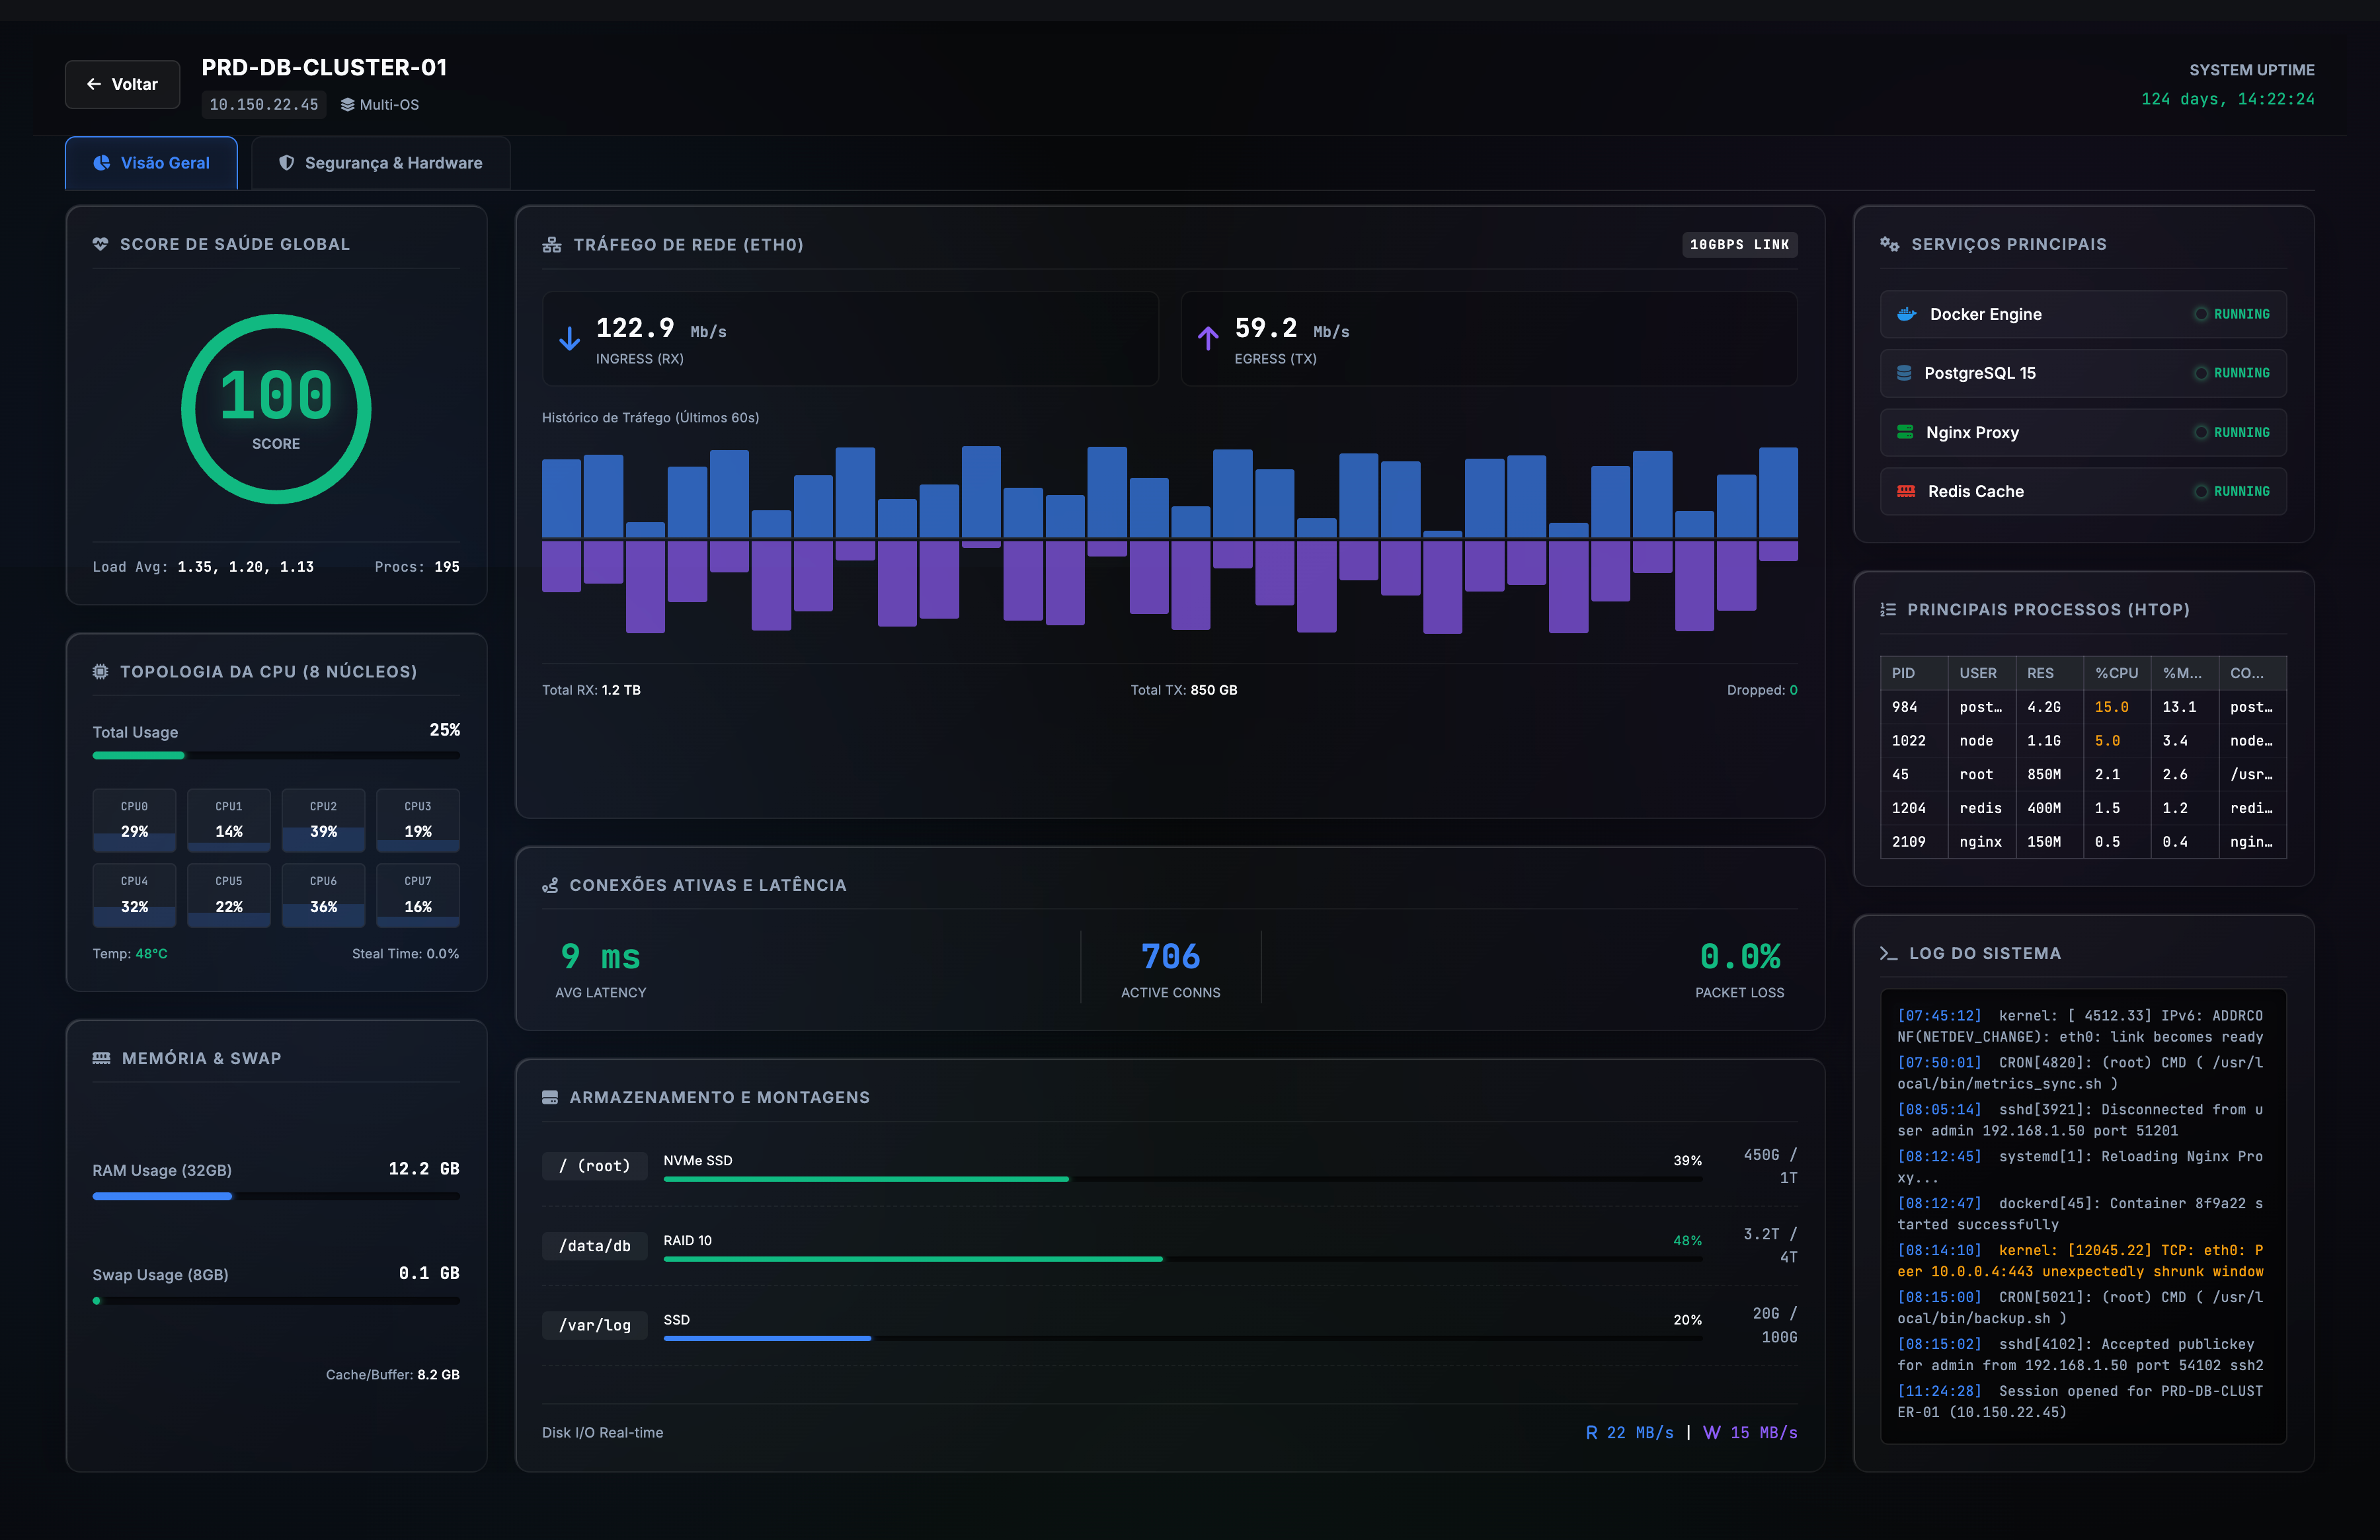The image size is (2380, 1540).
Task: Click the [07:45:12] kernel log entry
Action: (2081, 1026)
